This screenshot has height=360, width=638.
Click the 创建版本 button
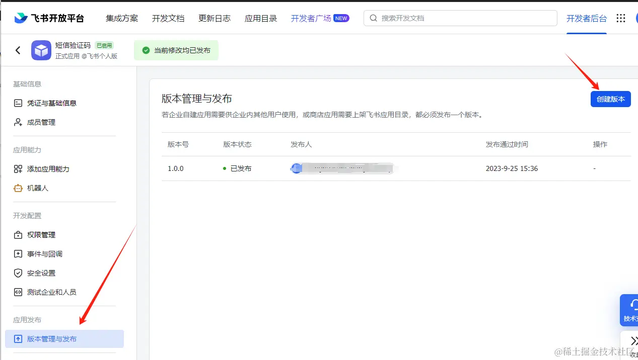click(x=611, y=99)
